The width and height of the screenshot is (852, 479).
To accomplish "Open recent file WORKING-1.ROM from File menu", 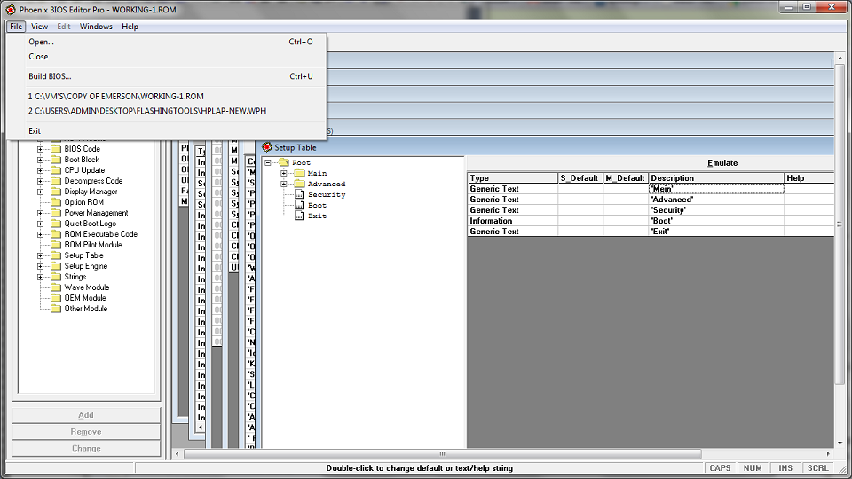I will tap(115, 96).
